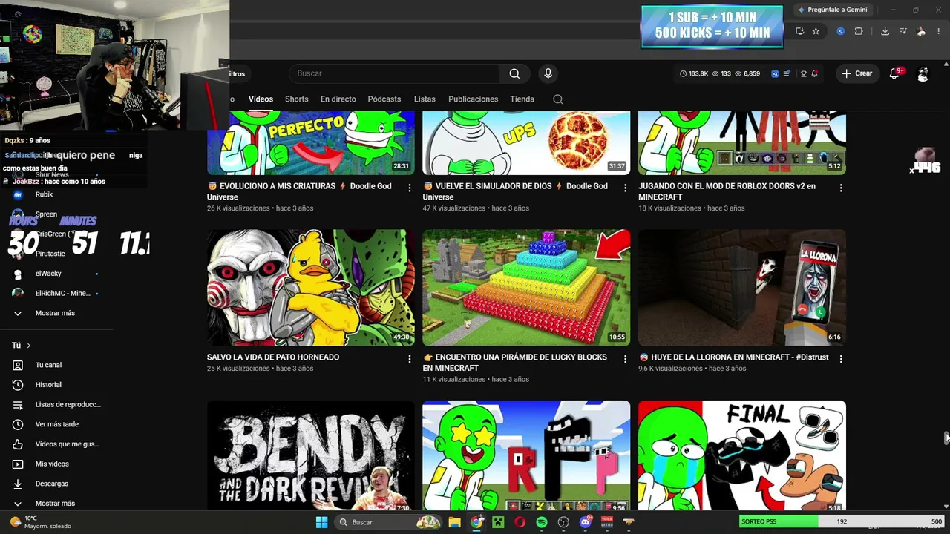Activate voice search microphone

(548, 73)
